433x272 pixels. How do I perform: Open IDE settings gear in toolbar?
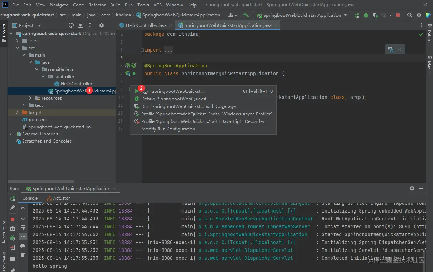(419, 15)
